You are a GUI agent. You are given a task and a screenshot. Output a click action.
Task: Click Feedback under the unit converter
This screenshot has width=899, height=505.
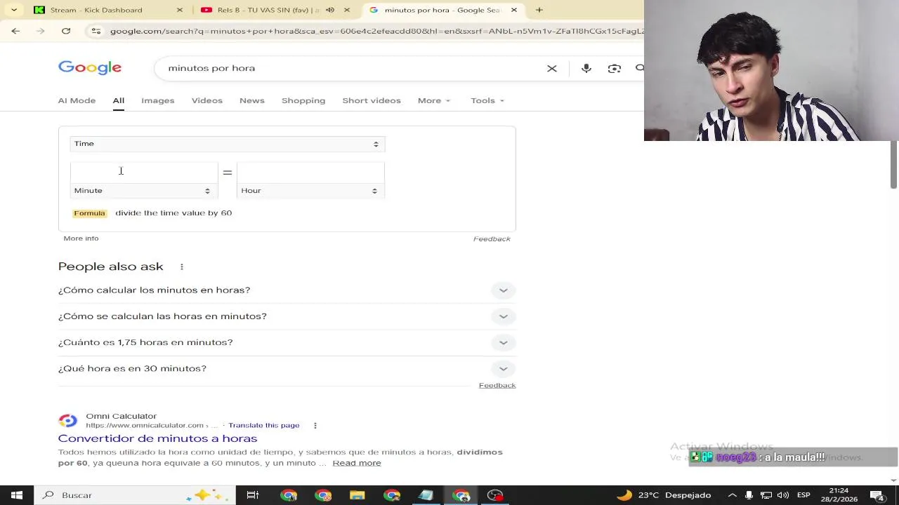492,239
